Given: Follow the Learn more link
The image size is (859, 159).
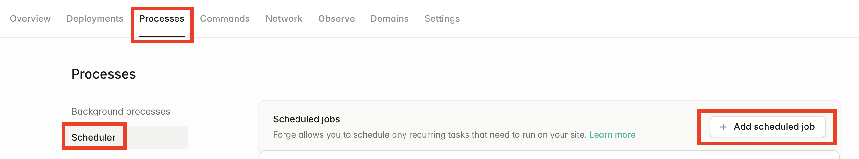Looking at the screenshot, I should point(612,135).
